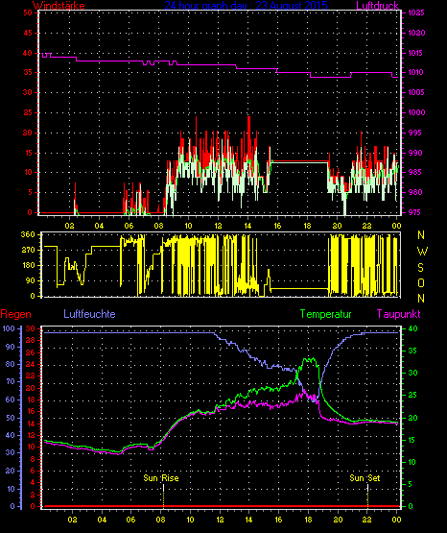Viewport: 447px width, 533px height.
Task: Click the green 40 temperature axis value
Action: (412, 329)
